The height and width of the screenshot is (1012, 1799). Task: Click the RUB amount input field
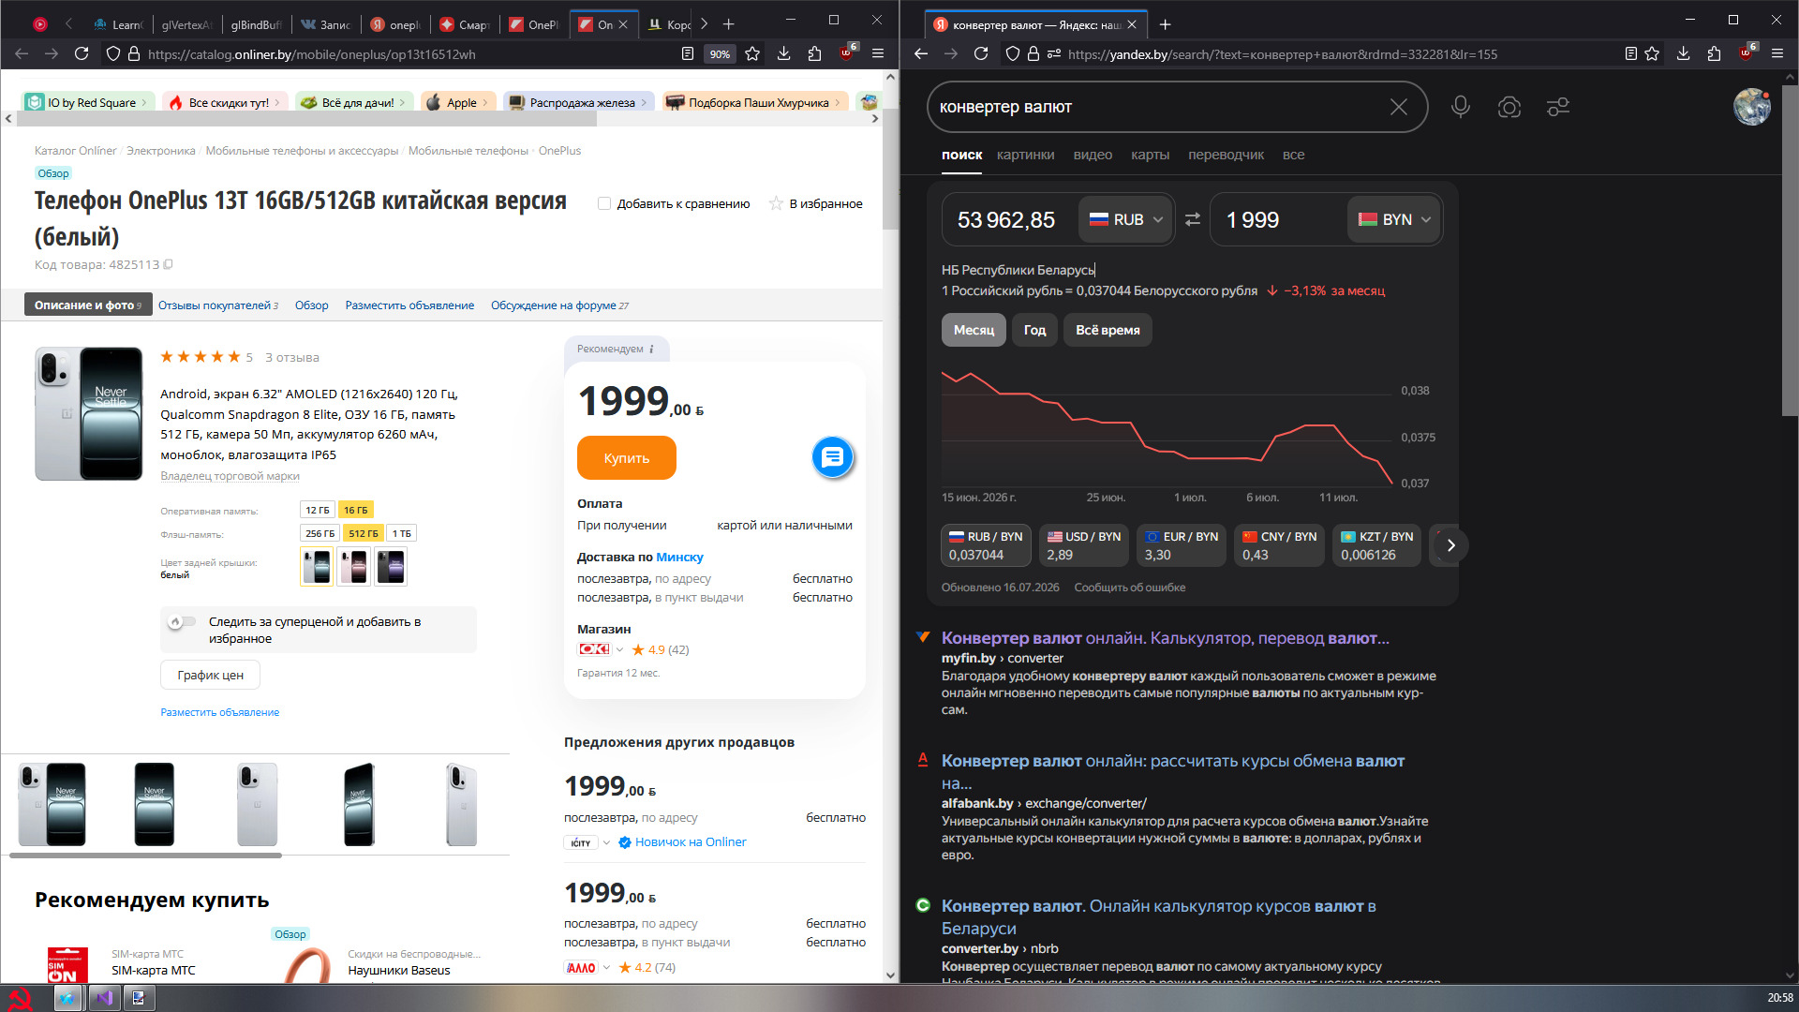click(x=1009, y=219)
